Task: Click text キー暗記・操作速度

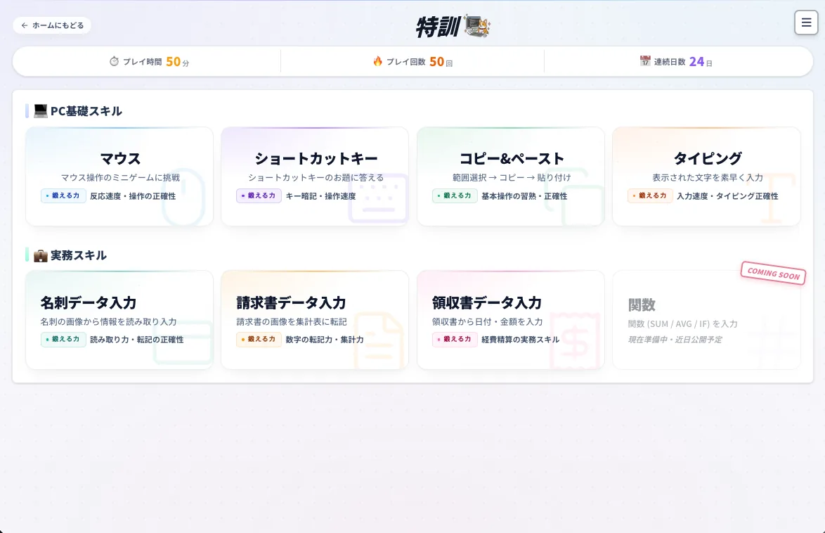Action: click(x=320, y=196)
